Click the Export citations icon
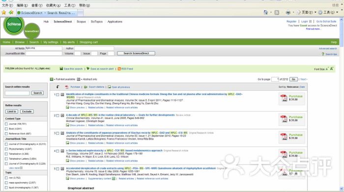The image size is (344, 192). (86, 87)
